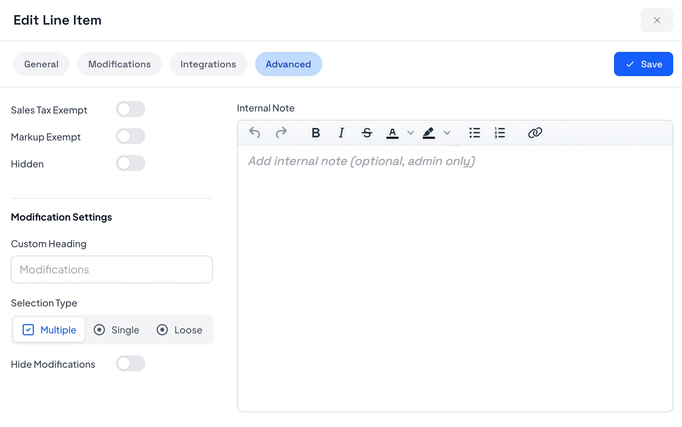This screenshot has height=427, width=682.
Task: Open the Integrations tab
Action: (208, 64)
